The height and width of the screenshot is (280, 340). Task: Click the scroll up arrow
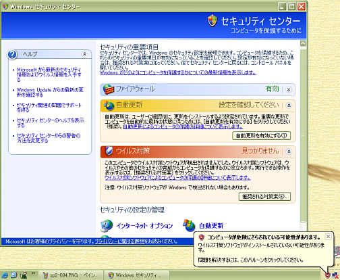tap(303, 43)
